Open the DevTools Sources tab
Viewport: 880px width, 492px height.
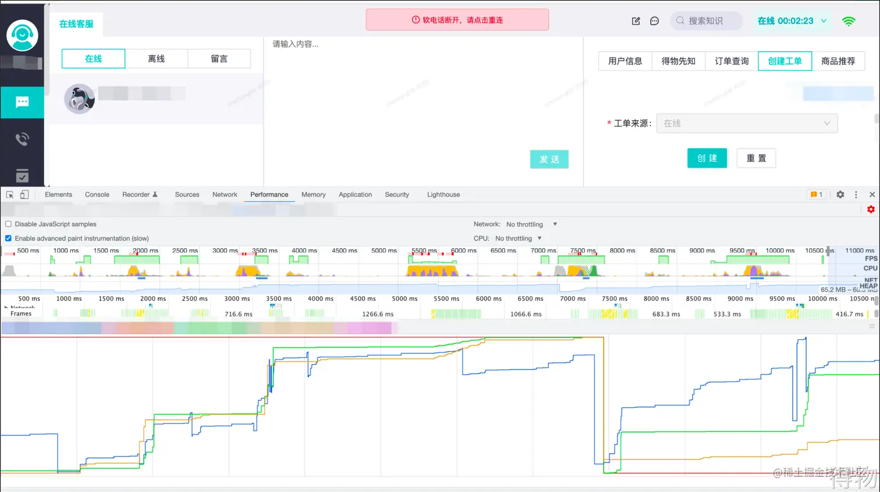187,195
